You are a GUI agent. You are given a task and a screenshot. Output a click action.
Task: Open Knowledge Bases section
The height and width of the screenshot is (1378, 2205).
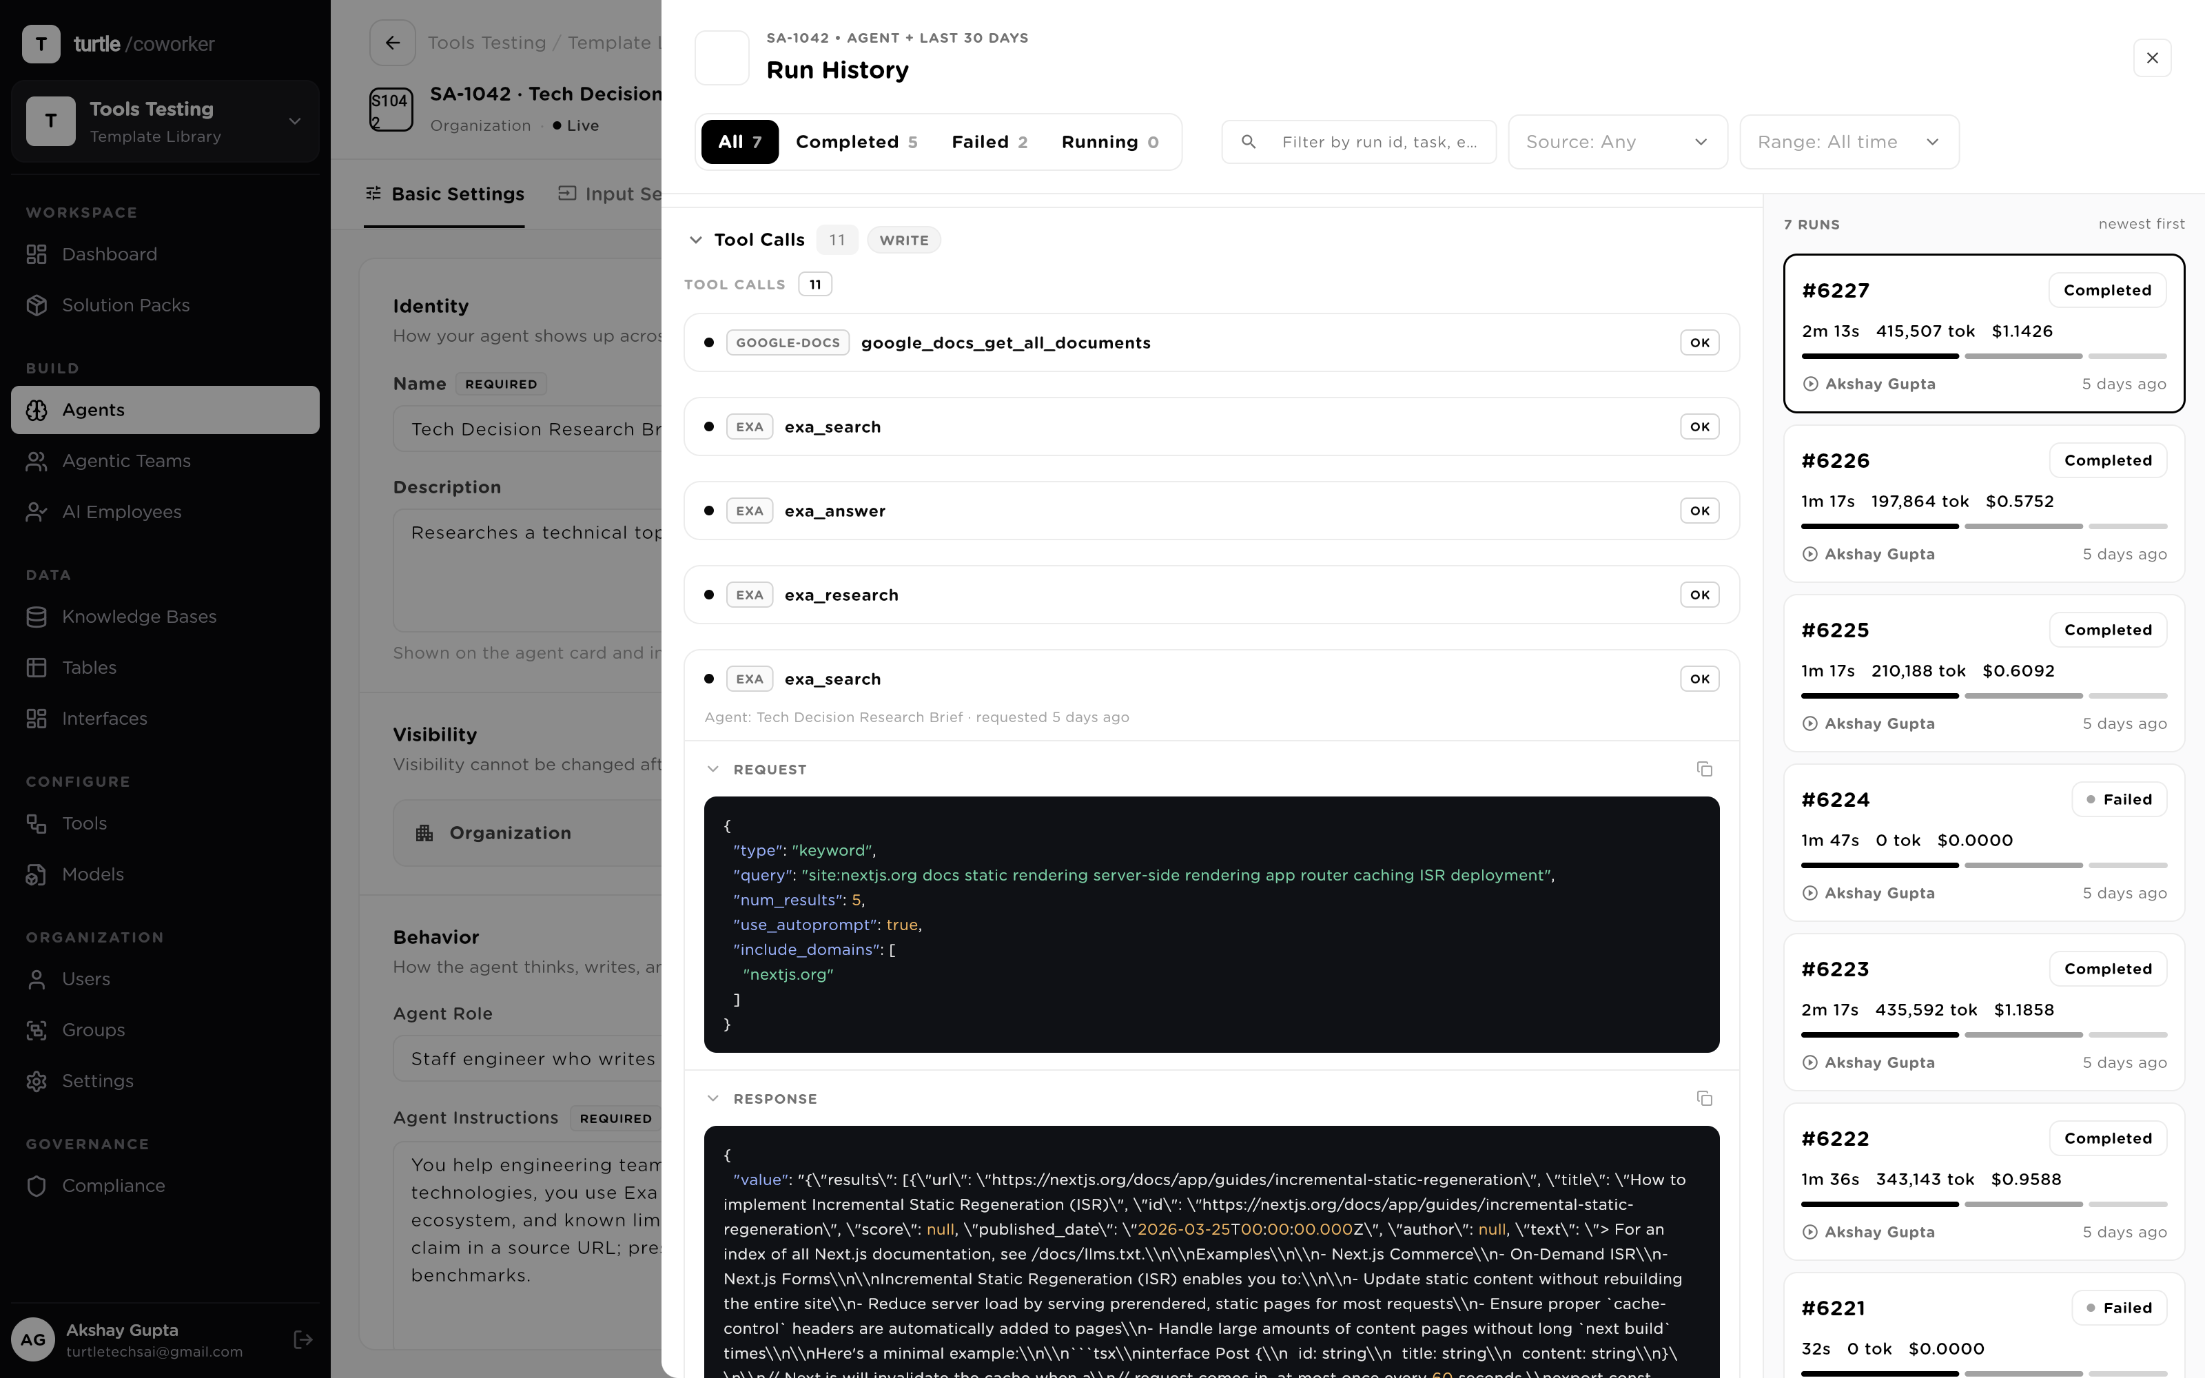pyautogui.click(x=165, y=617)
